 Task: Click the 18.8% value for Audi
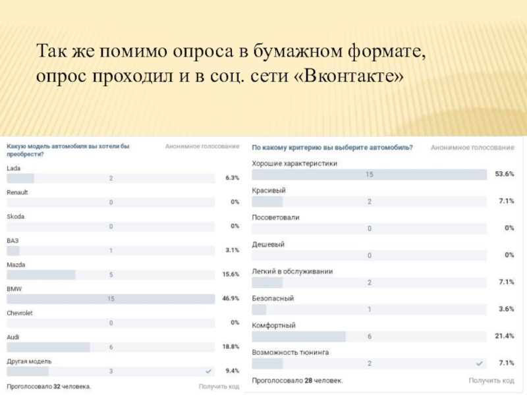231,347
